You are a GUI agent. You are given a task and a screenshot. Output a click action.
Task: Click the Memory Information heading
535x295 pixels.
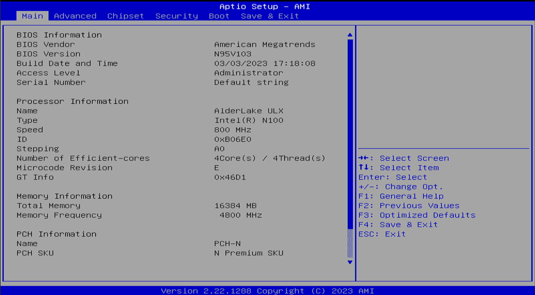64,196
